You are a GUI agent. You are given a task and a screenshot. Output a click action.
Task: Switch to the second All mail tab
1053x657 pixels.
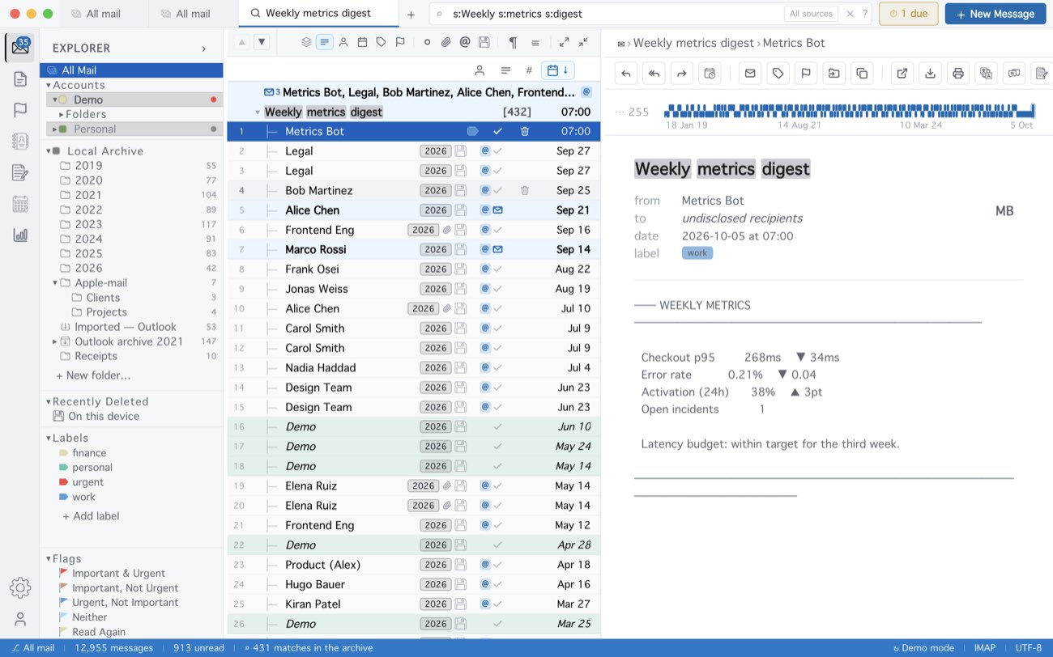point(193,14)
